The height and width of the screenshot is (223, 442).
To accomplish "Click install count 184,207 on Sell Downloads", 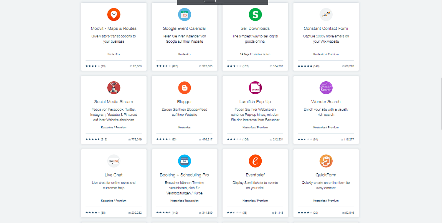I will 276,66.
